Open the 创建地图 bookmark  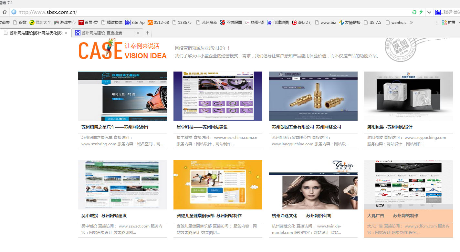coord(278,23)
